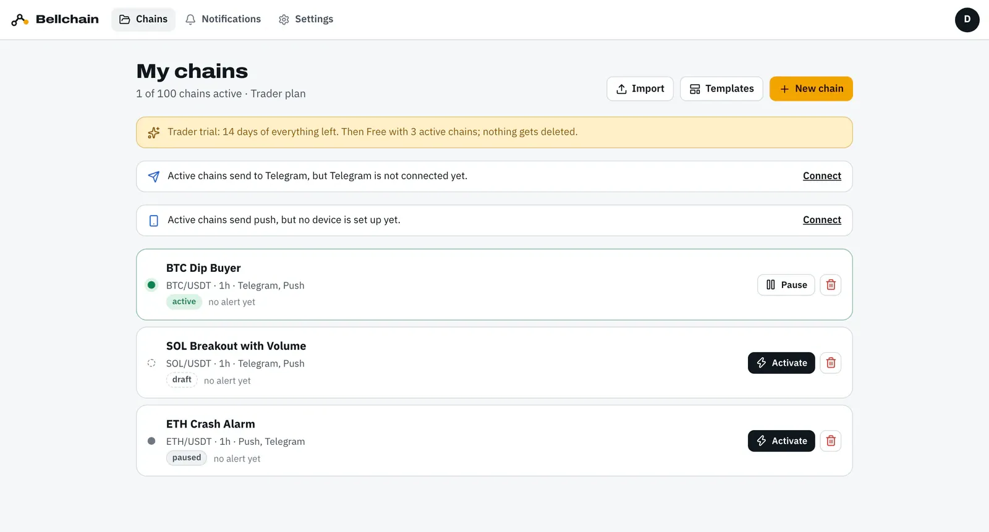Open the user avatar D menu

(967, 20)
